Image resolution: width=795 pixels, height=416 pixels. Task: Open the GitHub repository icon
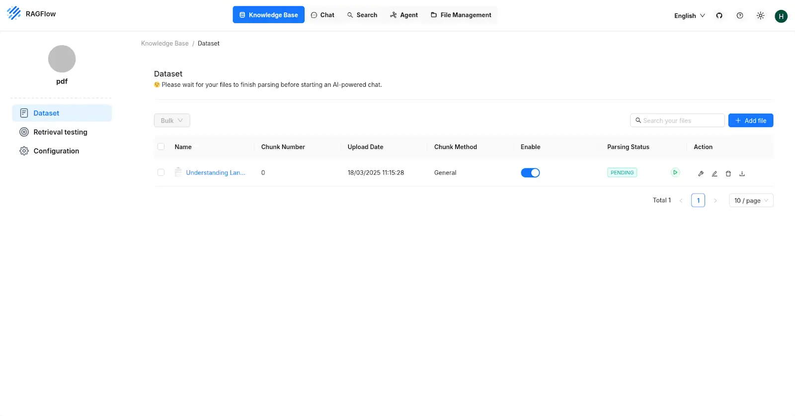click(x=719, y=15)
